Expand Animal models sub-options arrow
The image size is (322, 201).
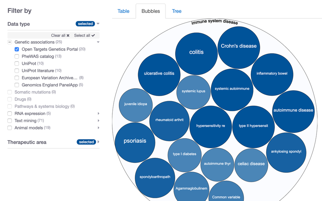click(98, 128)
